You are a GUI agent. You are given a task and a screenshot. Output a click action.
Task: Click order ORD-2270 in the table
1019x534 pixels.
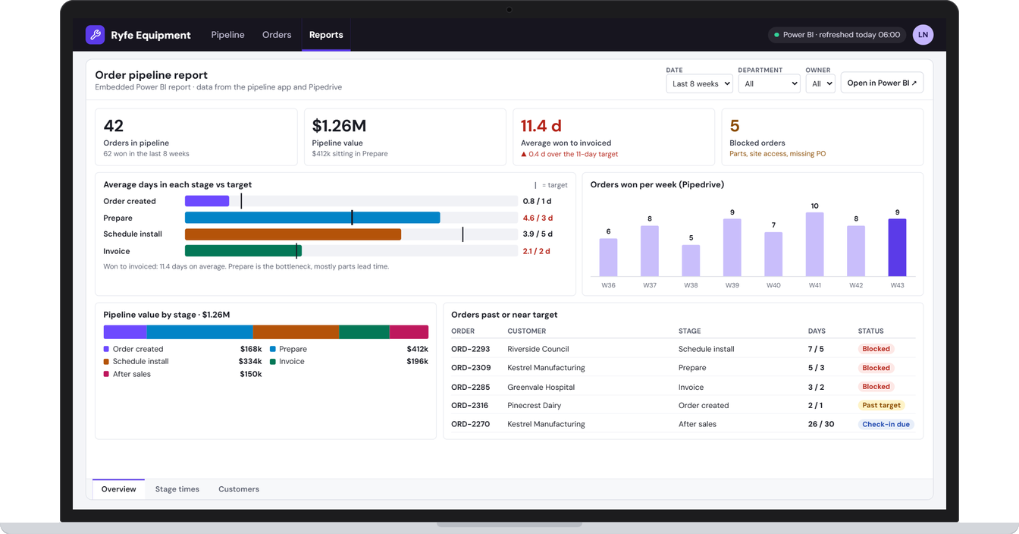click(470, 425)
